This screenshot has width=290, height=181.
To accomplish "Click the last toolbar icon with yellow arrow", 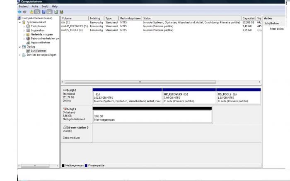I will click(62, 12).
